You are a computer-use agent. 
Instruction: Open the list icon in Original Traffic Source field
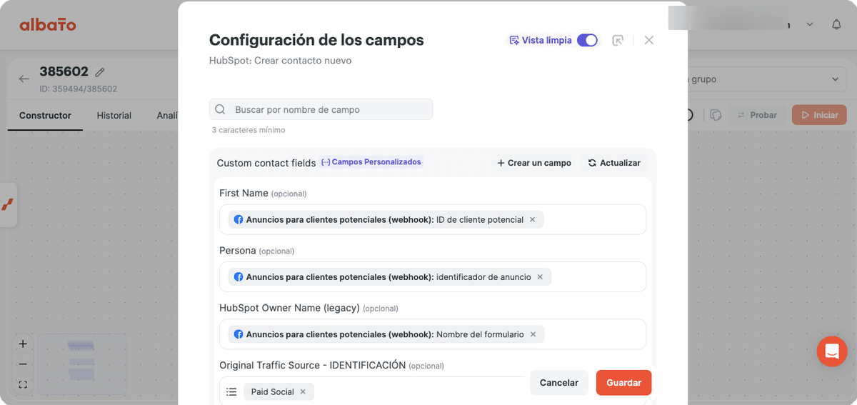[231, 391]
